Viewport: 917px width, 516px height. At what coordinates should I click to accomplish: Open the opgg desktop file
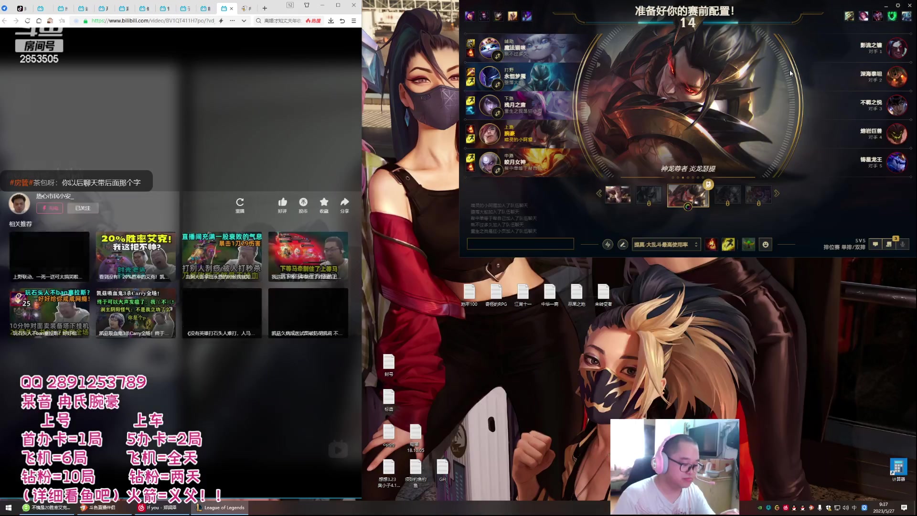pos(389,435)
